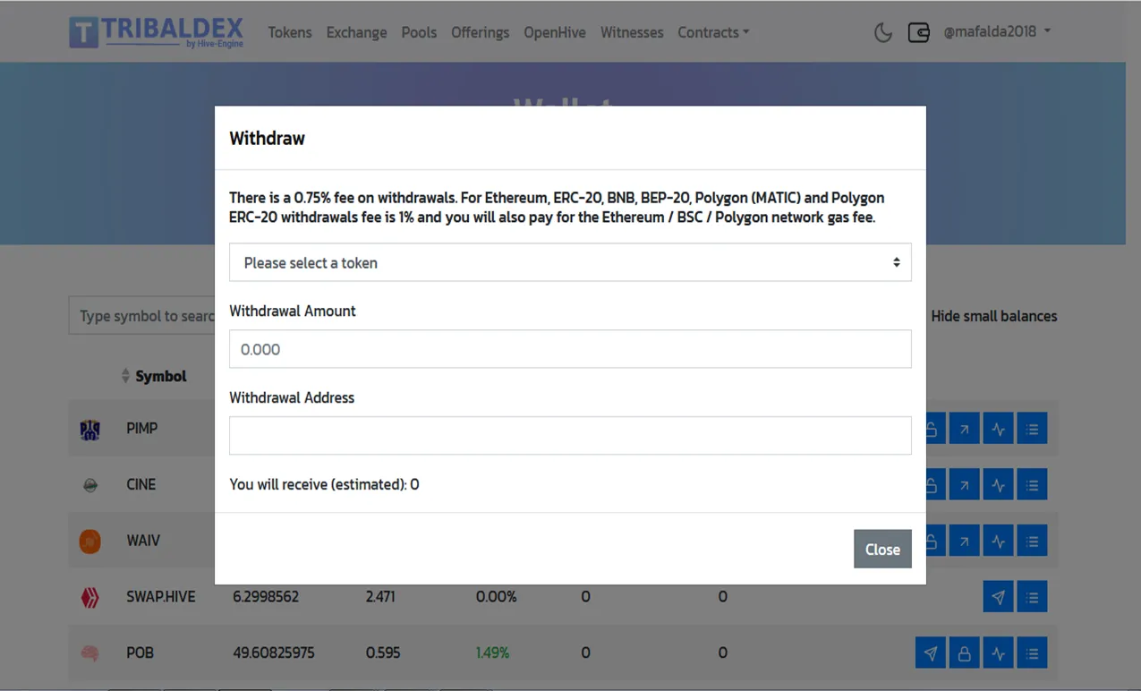
Task: Open the @mafalda2018 account dropdown
Action: [x=997, y=31]
